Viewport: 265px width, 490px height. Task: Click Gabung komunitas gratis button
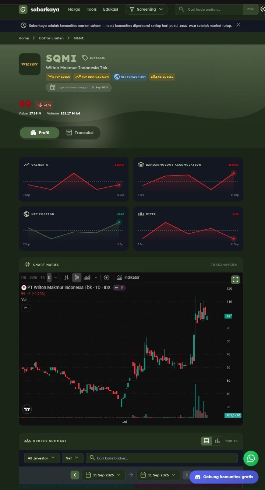tap(224, 477)
